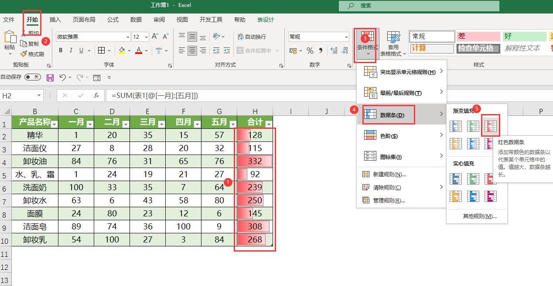Select the 好 cell style
Image resolution: width=553 pixels, height=286 pixels.
click(x=524, y=37)
